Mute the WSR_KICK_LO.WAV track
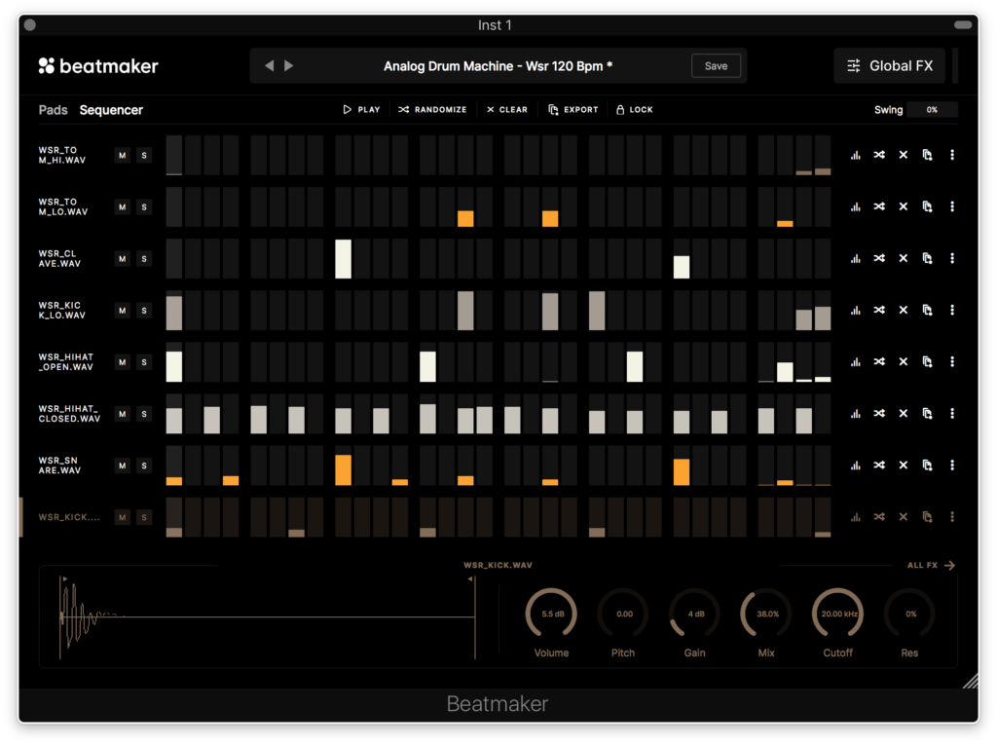 [122, 311]
